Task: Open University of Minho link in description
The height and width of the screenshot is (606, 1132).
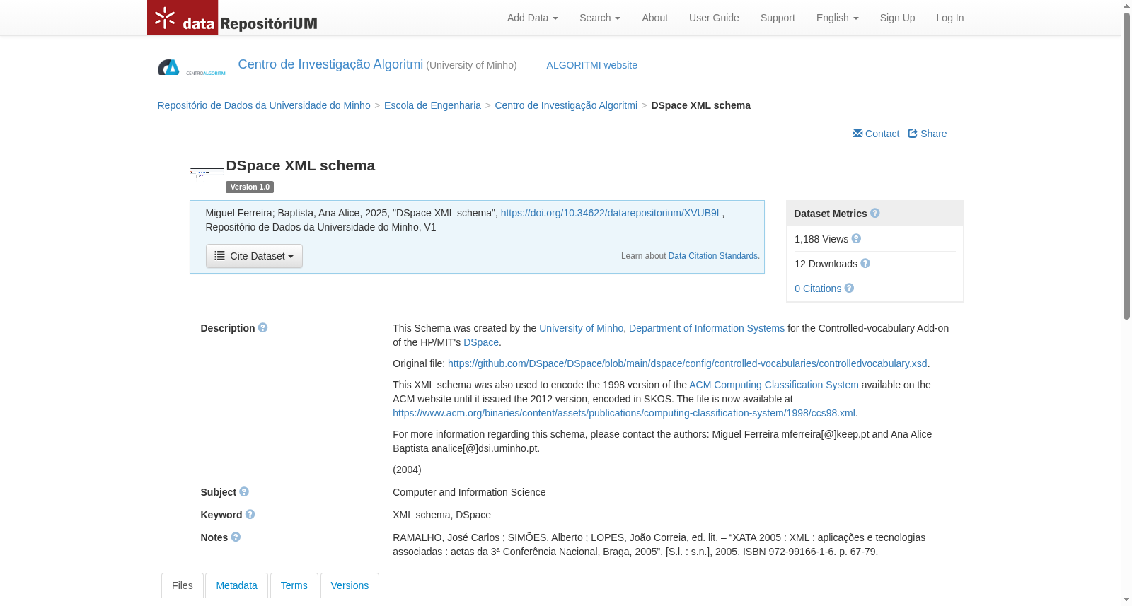Action: pos(581,328)
